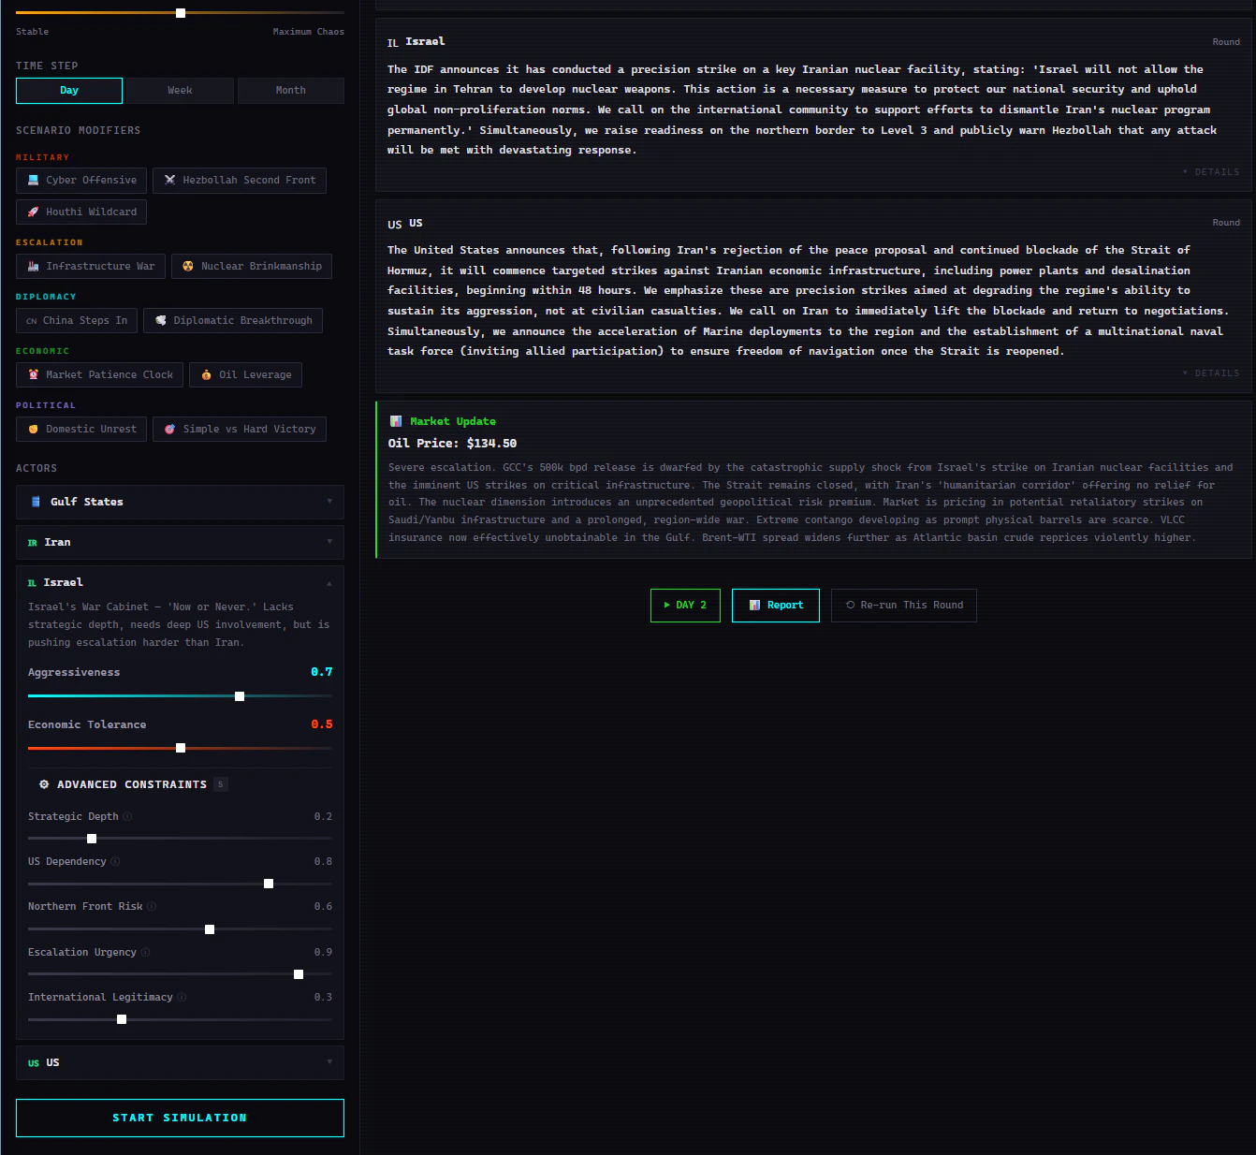Click the gear icon of Advanced Constraints
Viewport: 1256px width, 1155px height.
(x=44, y=784)
